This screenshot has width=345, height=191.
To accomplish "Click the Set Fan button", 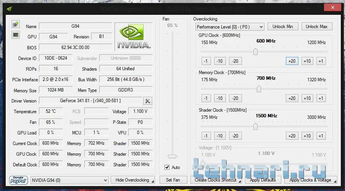I will tap(173, 180).
